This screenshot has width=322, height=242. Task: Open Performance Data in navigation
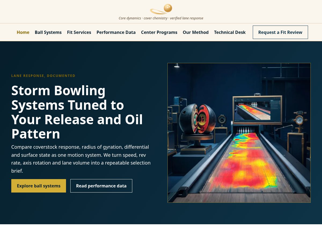116,32
